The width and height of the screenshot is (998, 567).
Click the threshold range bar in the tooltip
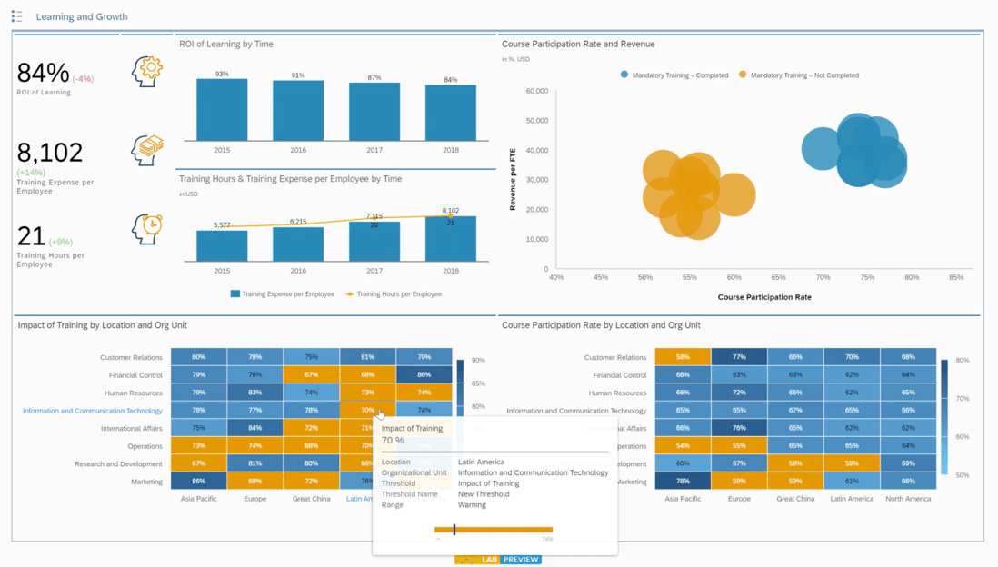pos(494,529)
